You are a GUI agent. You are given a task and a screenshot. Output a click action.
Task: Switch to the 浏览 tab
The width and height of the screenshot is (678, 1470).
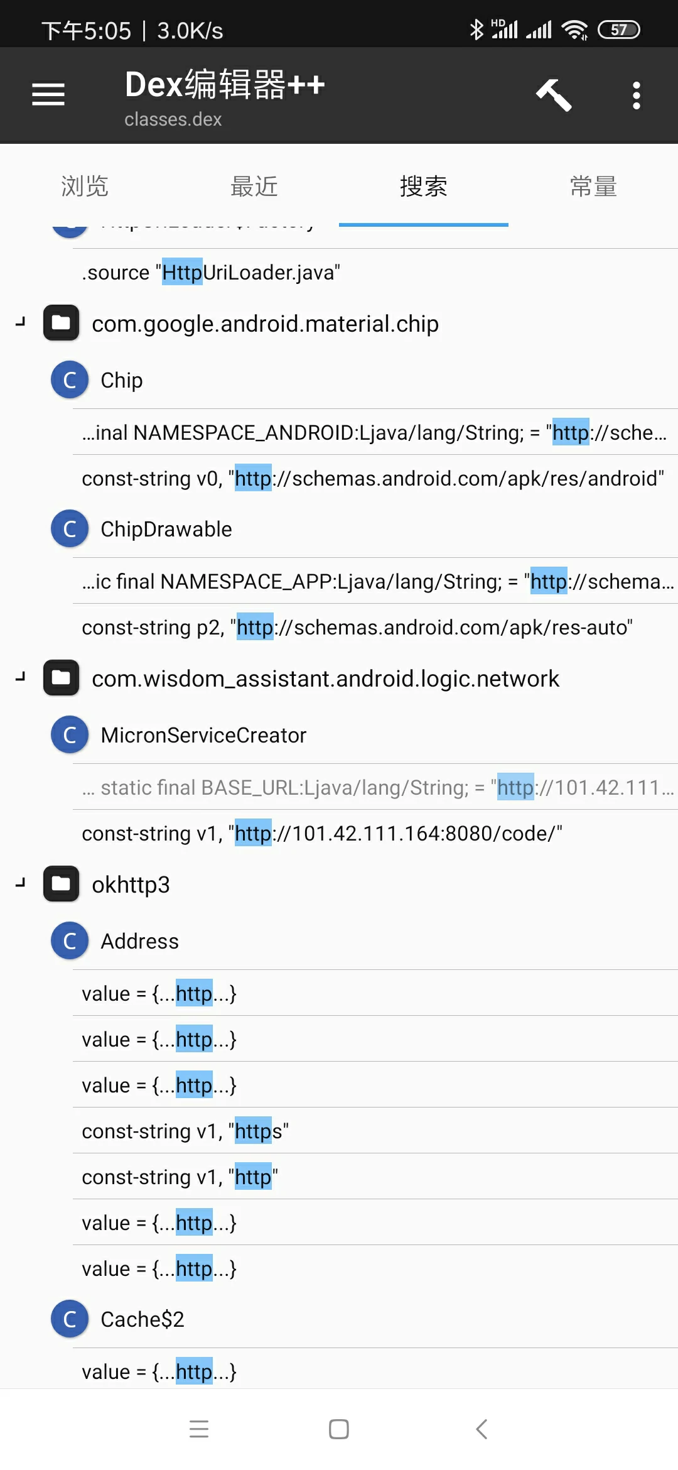(x=85, y=187)
